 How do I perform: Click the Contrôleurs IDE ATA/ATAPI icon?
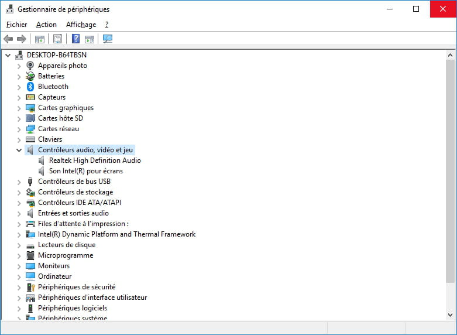point(30,203)
